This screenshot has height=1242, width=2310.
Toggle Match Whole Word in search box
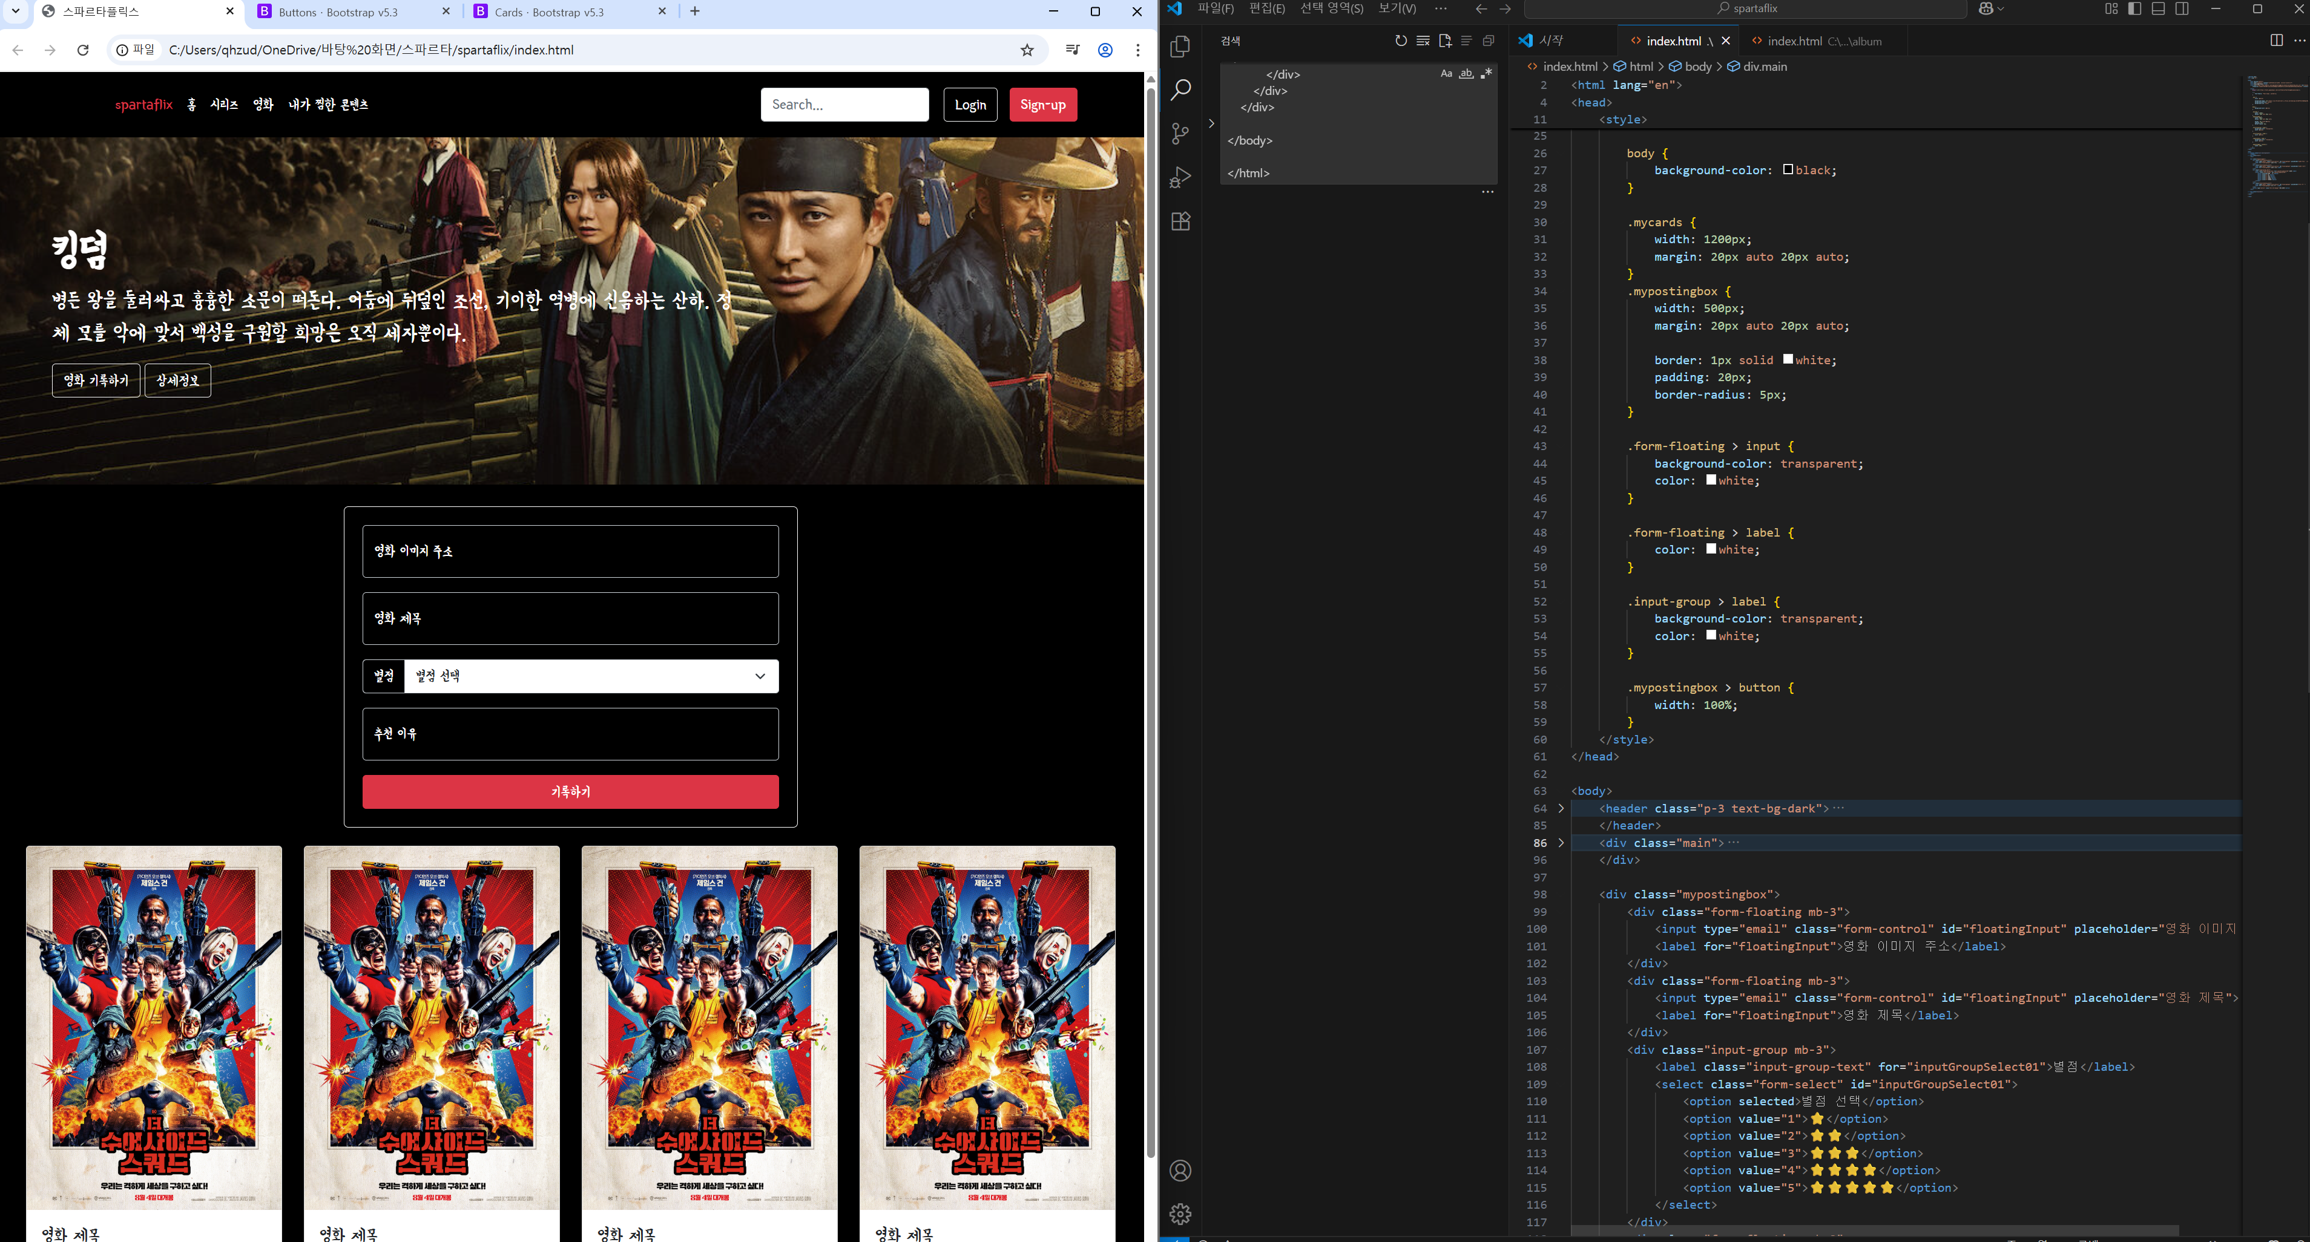[x=1466, y=73]
